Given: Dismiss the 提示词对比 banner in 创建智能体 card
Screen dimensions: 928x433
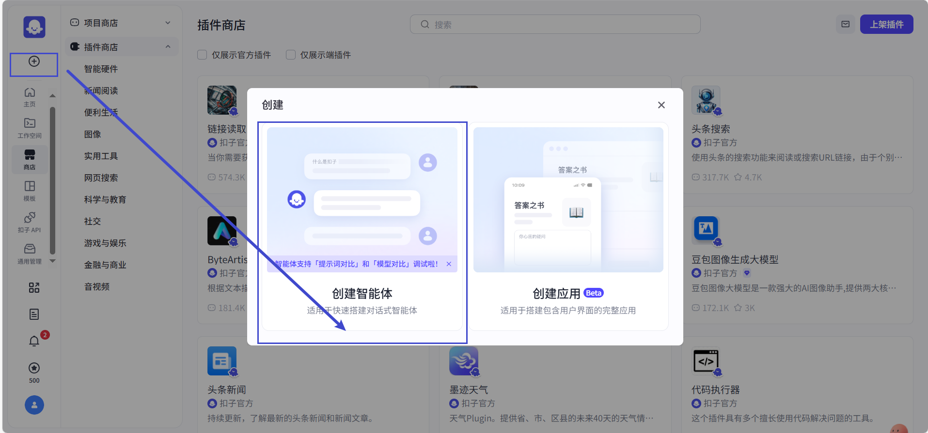Looking at the screenshot, I should point(449,264).
